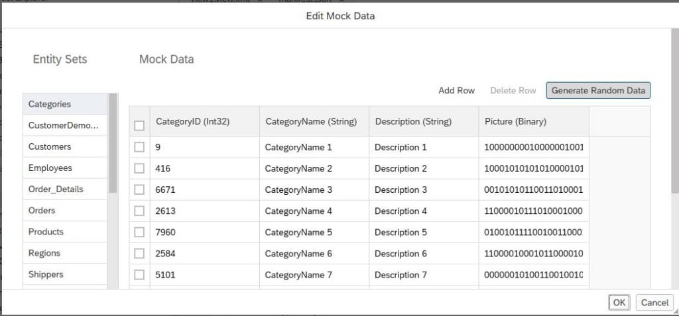The image size is (679, 316).
Task: Select Order_Details entity set
Action: point(65,189)
